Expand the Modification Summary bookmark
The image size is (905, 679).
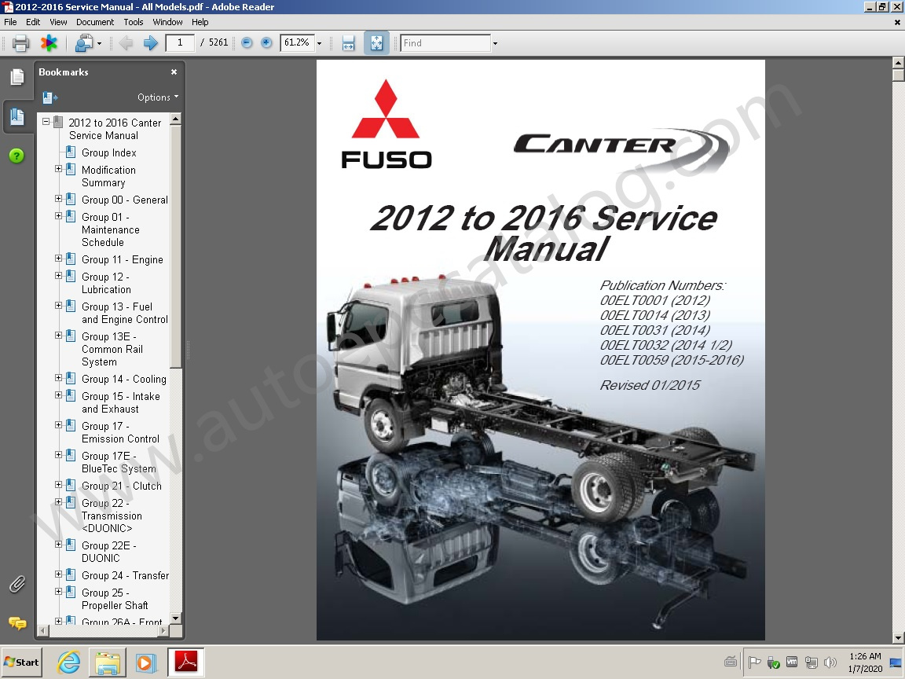click(x=58, y=169)
